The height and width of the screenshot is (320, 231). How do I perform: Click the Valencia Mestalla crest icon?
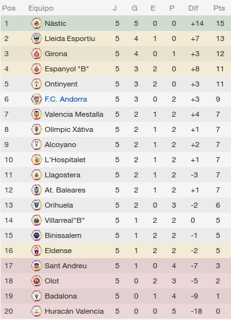click(x=37, y=114)
